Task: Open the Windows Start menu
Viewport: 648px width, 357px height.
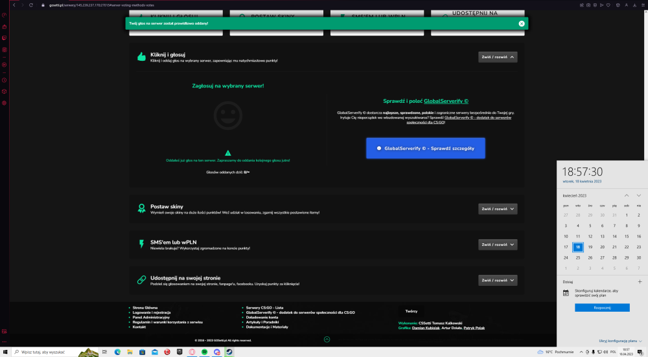Action: pos(5,352)
